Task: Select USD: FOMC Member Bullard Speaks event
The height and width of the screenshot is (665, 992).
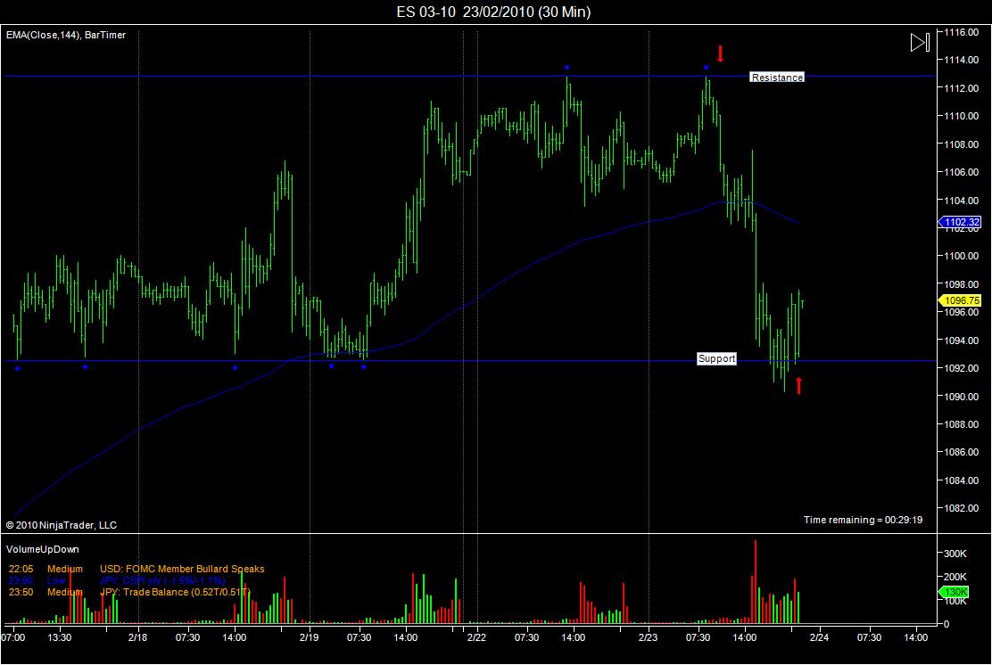Action: click(182, 569)
